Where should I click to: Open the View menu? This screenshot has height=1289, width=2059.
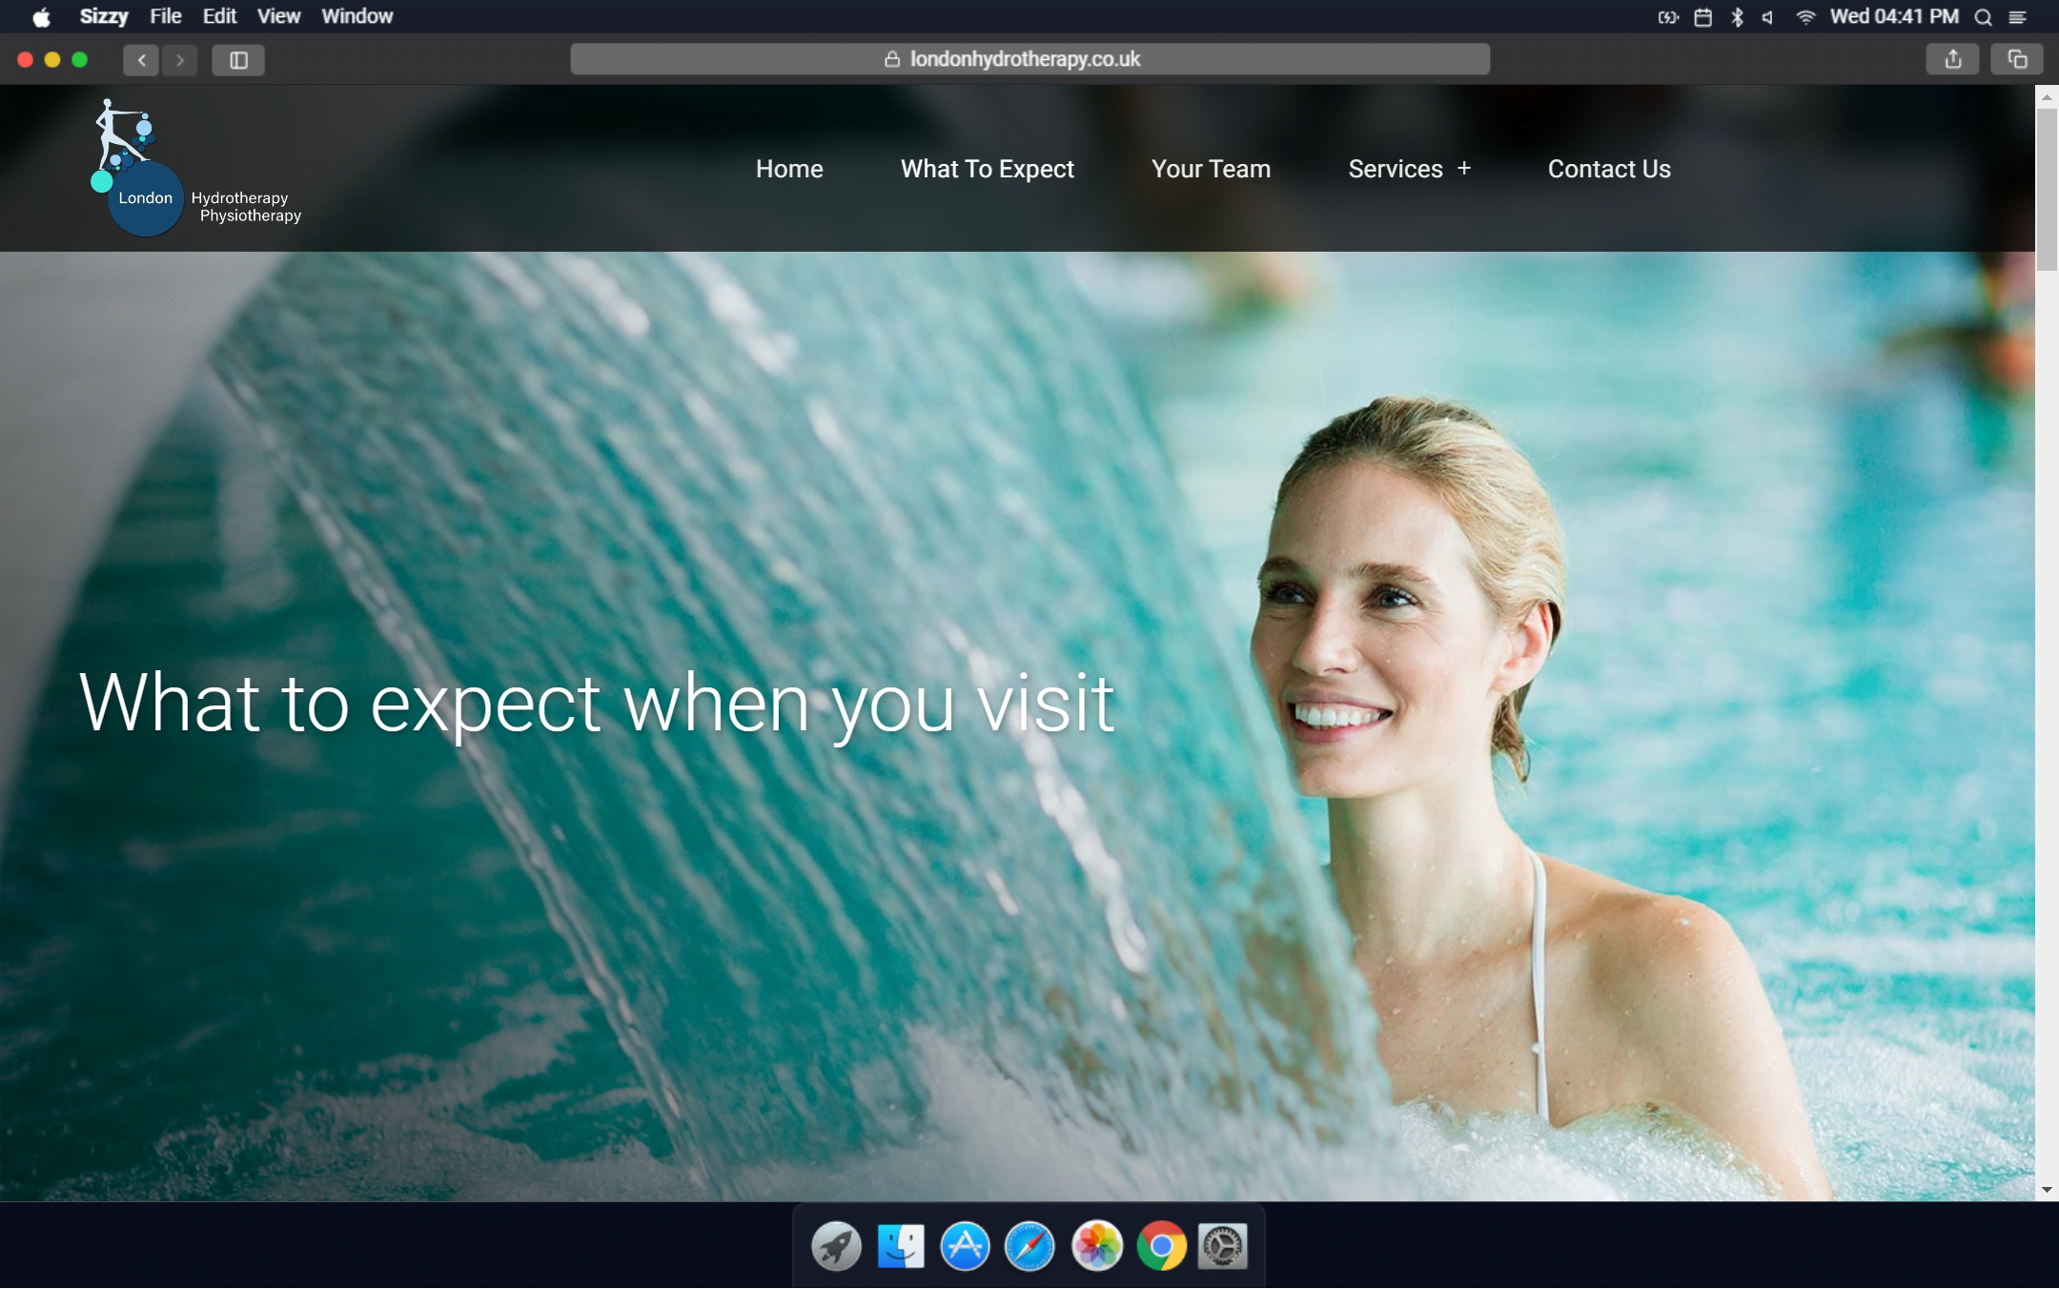(x=277, y=16)
